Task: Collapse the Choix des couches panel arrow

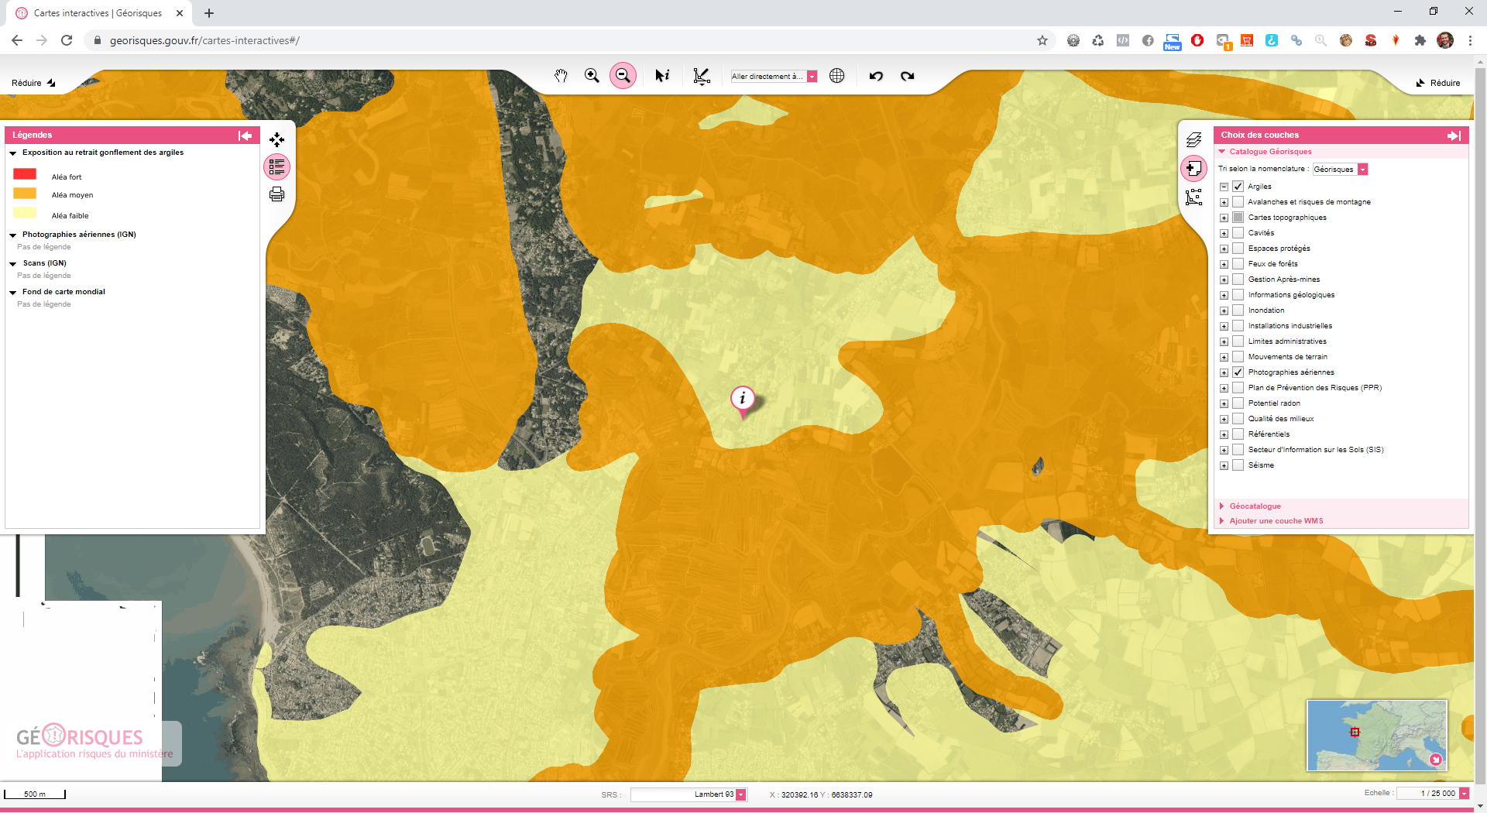Action: tap(1454, 135)
